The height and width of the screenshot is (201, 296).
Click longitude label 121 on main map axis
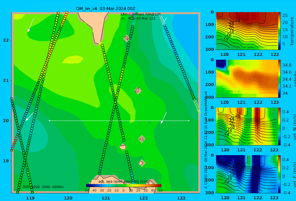[x=106, y=198]
